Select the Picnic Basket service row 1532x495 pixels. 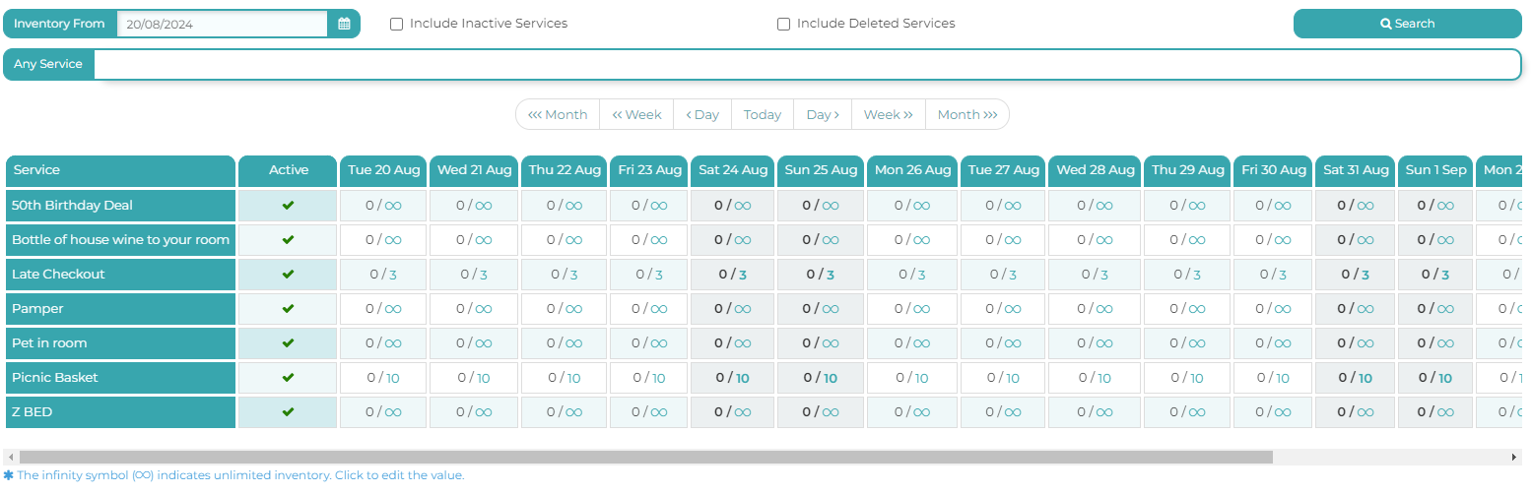click(120, 378)
